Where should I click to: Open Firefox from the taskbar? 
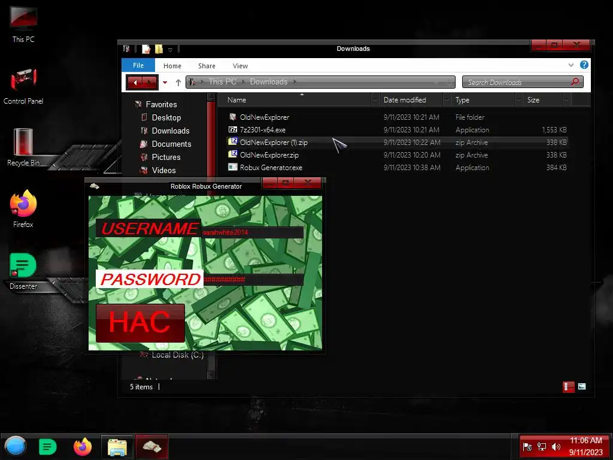[83, 447]
